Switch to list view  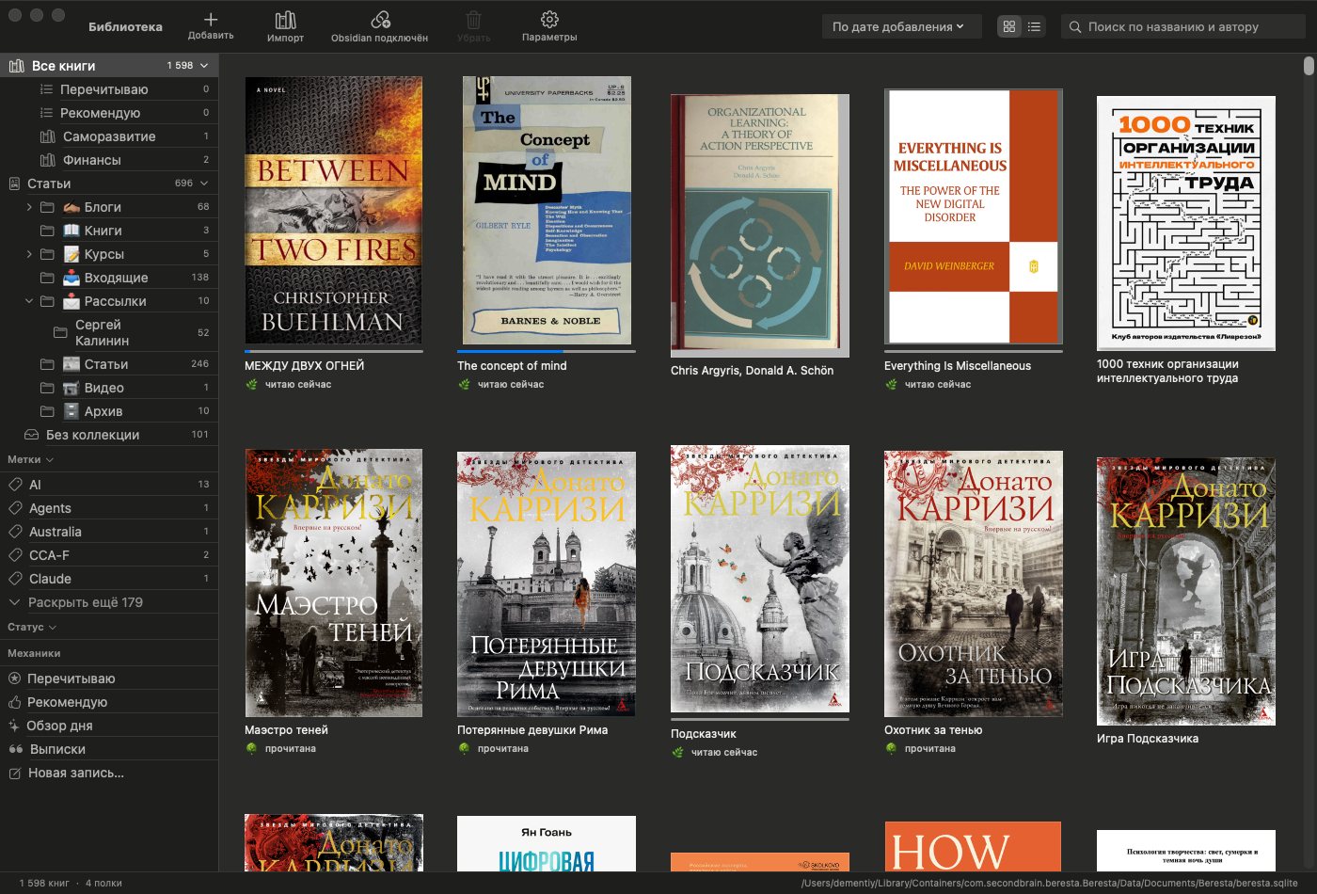click(1034, 26)
